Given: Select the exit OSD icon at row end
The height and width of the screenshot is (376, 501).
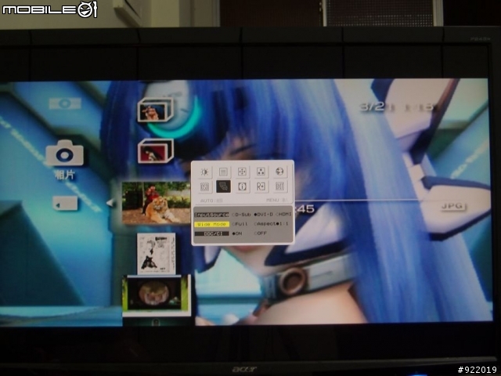Looking at the screenshot, I should (279, 186).
